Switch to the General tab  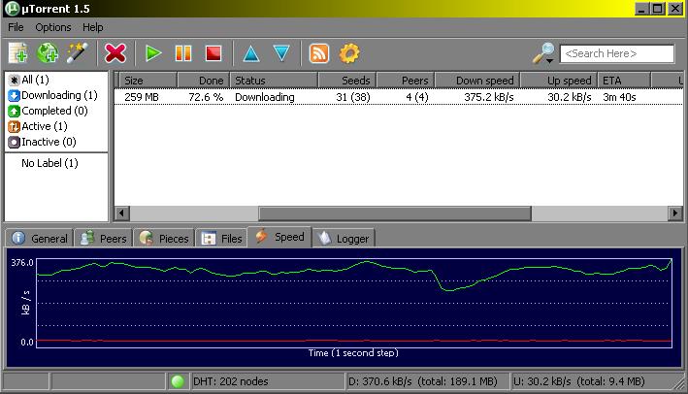pyautogui.click(x=40, y=238)
